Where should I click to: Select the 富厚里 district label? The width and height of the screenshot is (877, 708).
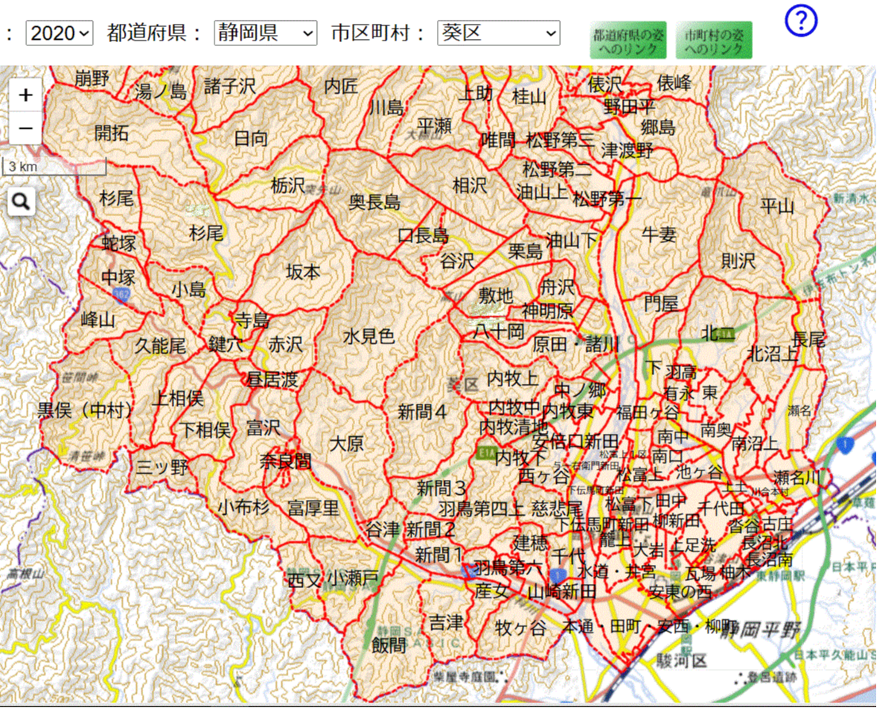[313, 508]
